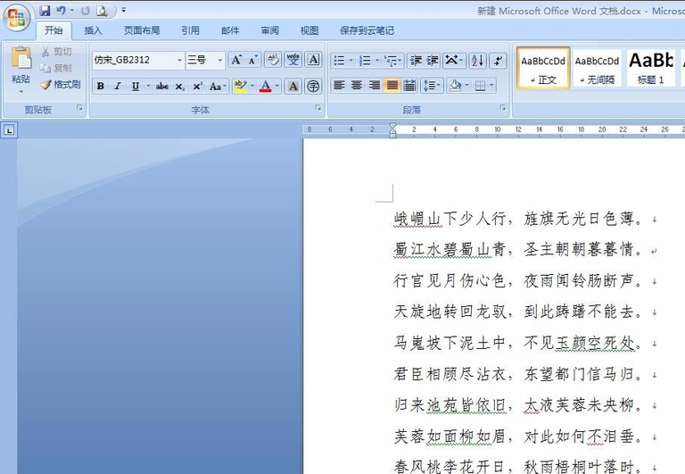Viewport: 685px width, 474px height.
Task: Click the subscript x₂ icon
Action: coord(179,87)
